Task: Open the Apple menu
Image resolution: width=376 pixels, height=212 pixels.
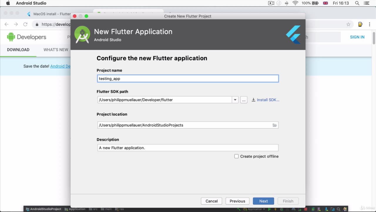Action: tap(8, 3)
